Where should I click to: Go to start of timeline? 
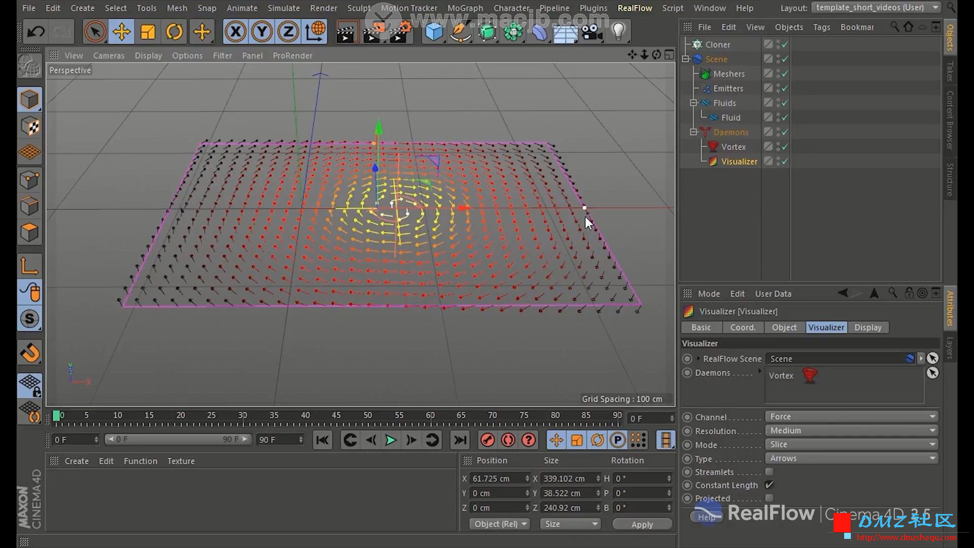[x=322, y=440]
